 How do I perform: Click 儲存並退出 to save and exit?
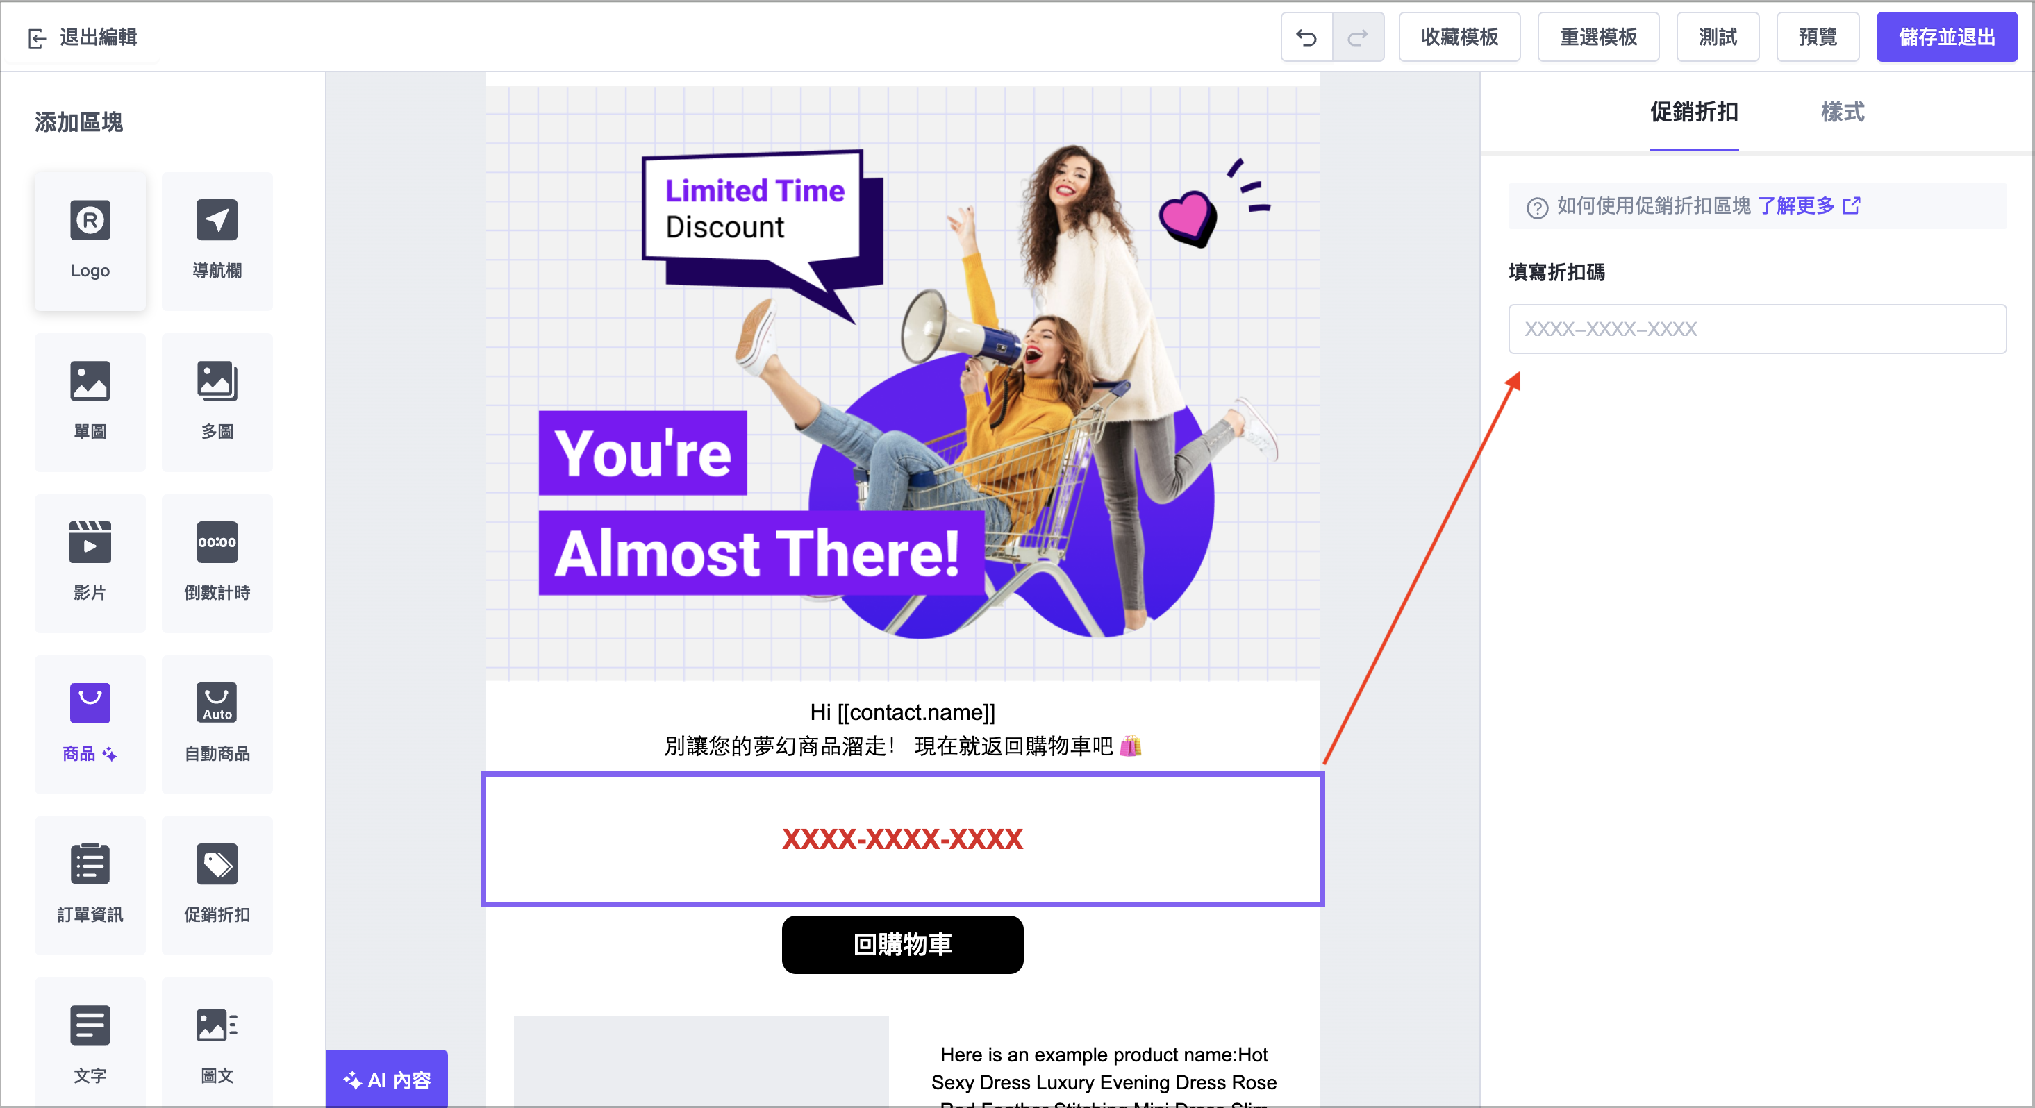pos(1947,37)
